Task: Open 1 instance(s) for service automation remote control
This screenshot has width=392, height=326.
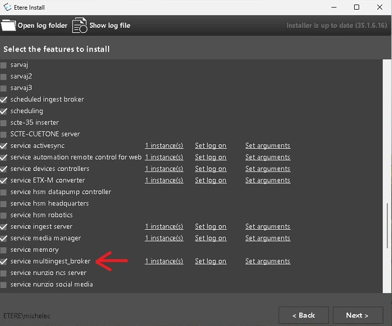Action: click(163, 157)
